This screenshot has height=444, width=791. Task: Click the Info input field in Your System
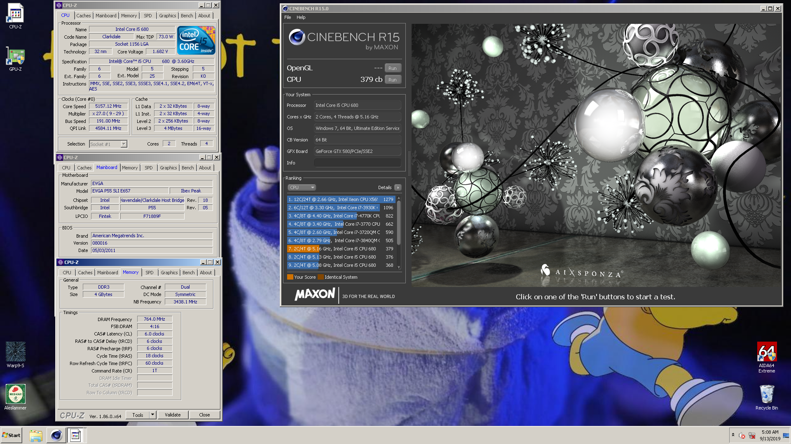click(x=358, y=163)
